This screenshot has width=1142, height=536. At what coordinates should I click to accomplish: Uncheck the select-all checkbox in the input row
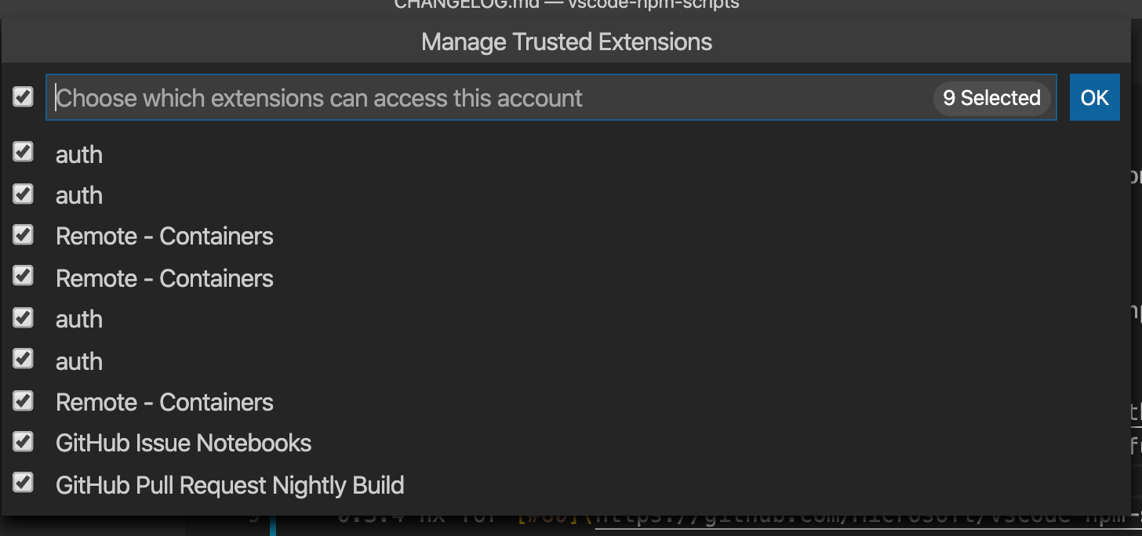coord(23,96)
